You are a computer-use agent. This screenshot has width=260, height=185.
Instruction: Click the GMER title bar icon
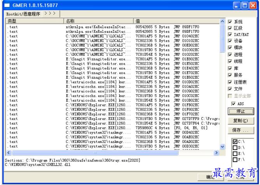click(x=7, y=5)
